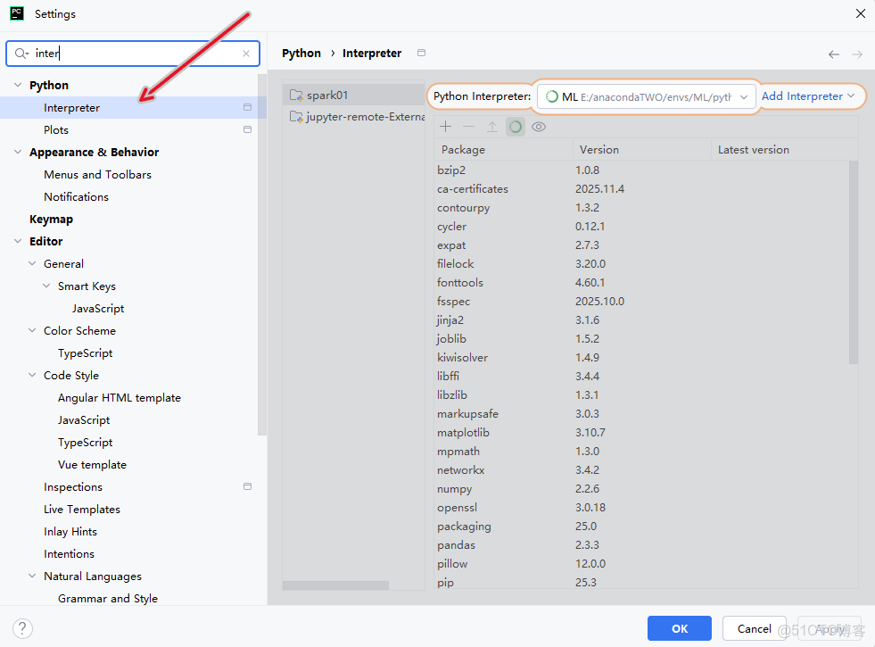Click the project list horizontal scrollbar
The image size is (875, 647).
click(x=336, y=585)
